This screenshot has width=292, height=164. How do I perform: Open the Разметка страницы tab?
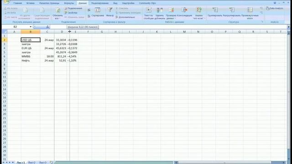[49, 3]
